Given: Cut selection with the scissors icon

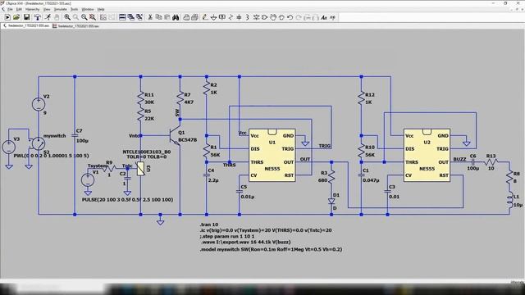Looking at the screenshot, I should pyautogui.click(x=149, y=17).
